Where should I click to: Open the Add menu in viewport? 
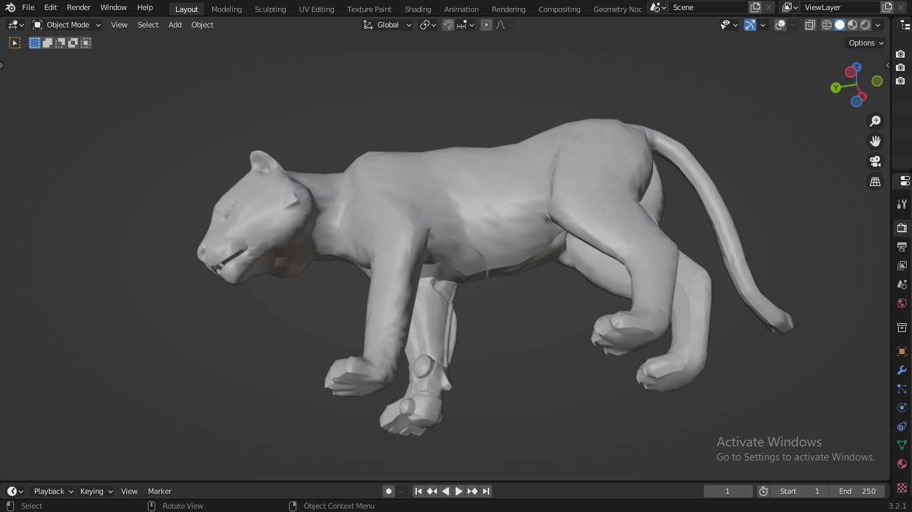(x=175, y=25)
